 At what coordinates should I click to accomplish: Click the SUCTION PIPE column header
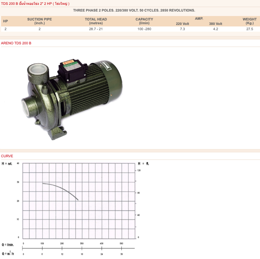39,21
